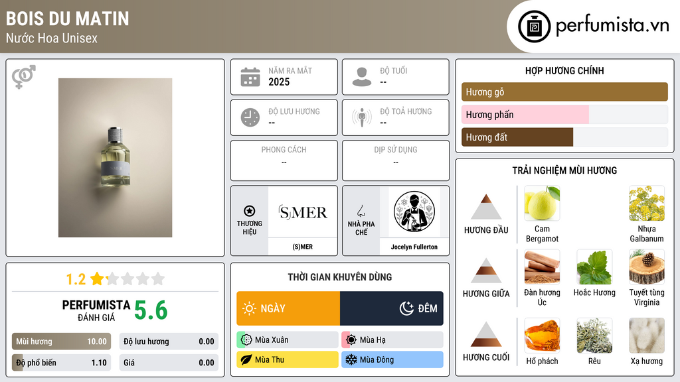680x382 pixels.
Task: Click the Dịp Sử Dụng occasion box
Action: pos(396,160)
